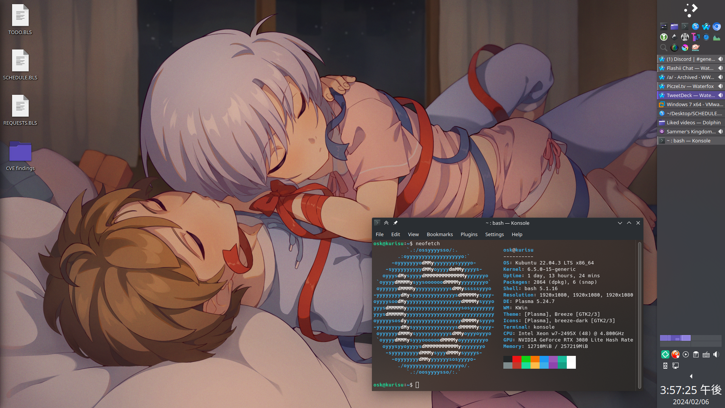Select the bash Konsole task entry
The width and height of the screenshot is (725, 408).
pos(691,141)
